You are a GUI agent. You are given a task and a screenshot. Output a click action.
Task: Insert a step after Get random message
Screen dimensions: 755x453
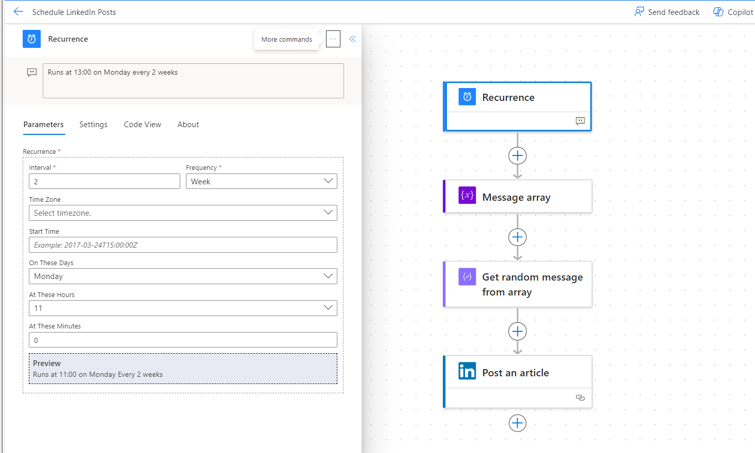coord(518,332)
